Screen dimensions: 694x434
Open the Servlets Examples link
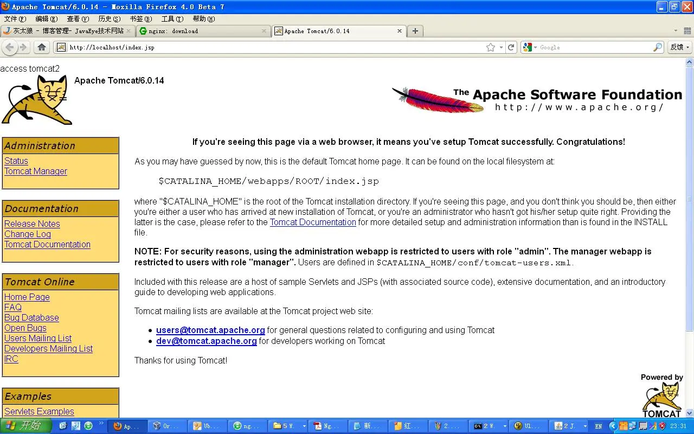point(39,411)
